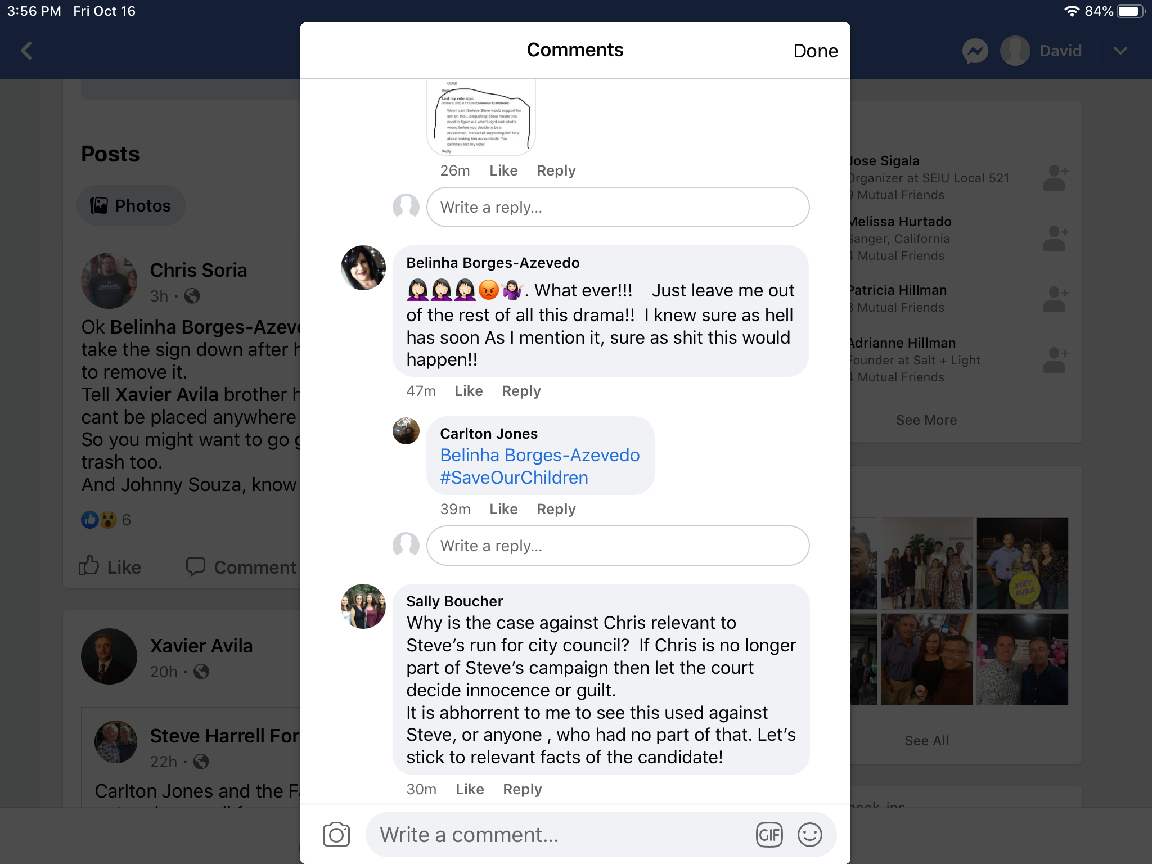Focus the Write a comment field

[x=562, y=835]
